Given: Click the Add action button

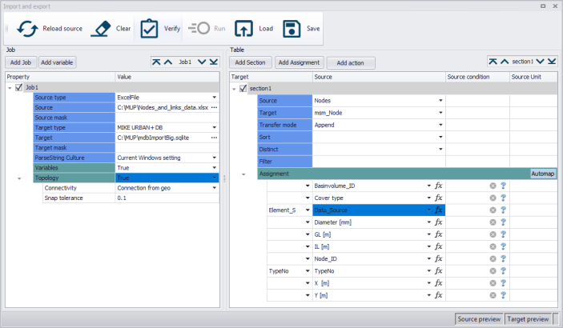Looking at the screenshot, I should click(351, 63).
